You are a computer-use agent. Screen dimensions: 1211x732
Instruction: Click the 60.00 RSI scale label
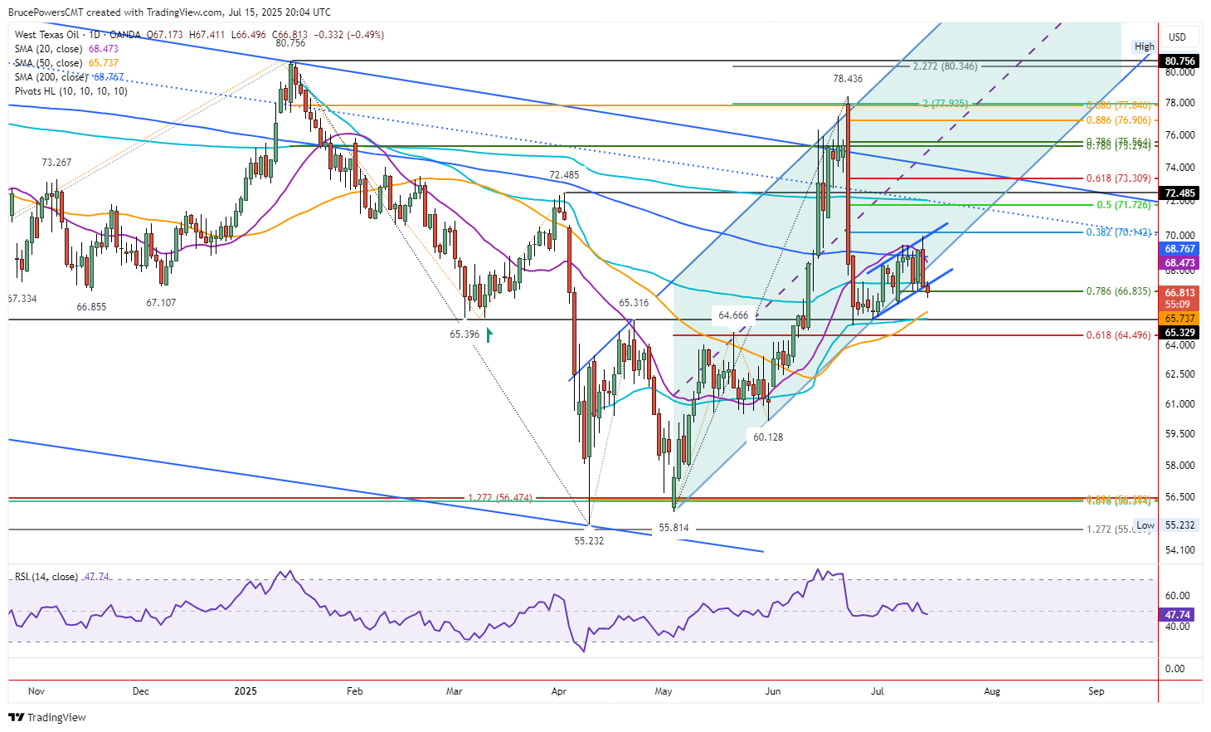[1178, 595]
